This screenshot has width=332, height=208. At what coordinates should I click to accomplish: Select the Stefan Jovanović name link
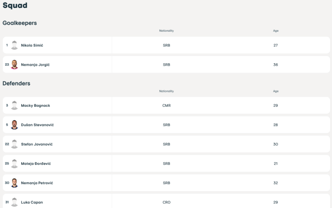(x=37, y=144)
